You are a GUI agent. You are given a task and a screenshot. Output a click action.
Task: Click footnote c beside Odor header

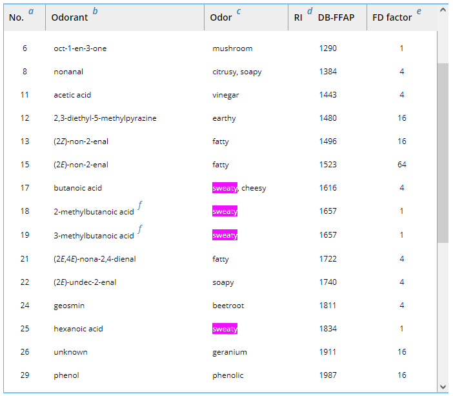(x=239, y=12)
